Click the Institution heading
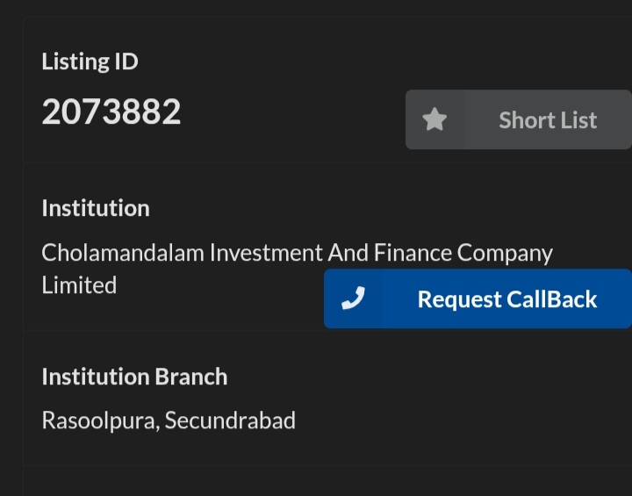632x496 pixels. click(96, 208)
